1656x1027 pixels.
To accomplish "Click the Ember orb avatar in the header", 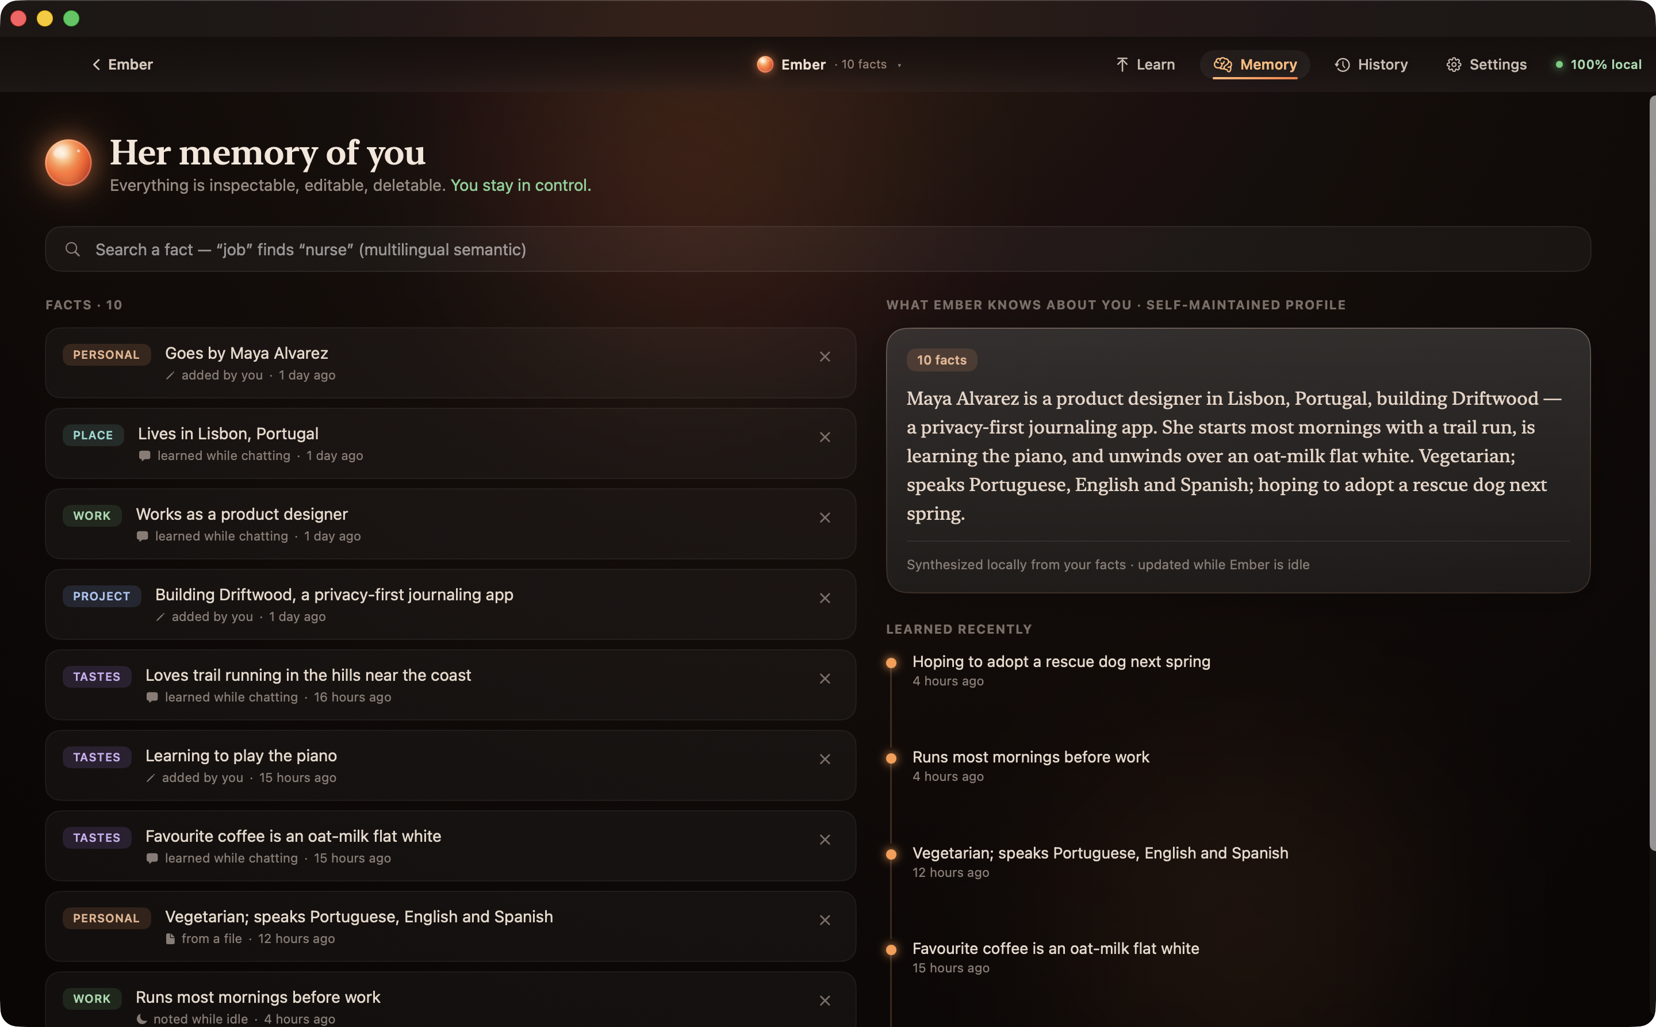I will (765, 64).
